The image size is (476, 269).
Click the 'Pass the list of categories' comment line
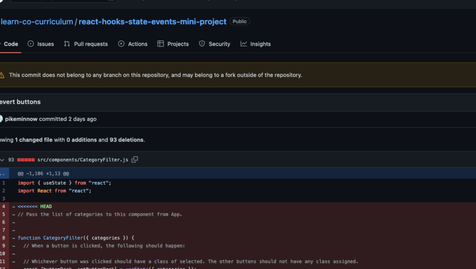point(100,214)
